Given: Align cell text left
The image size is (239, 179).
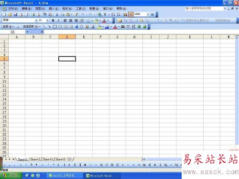Looking at the screenshot, I should 65,21.
